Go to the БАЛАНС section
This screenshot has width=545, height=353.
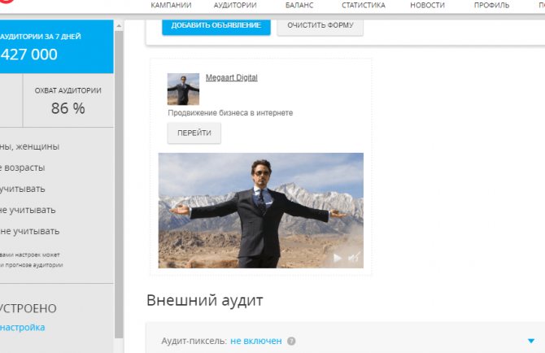pos(299,5)
